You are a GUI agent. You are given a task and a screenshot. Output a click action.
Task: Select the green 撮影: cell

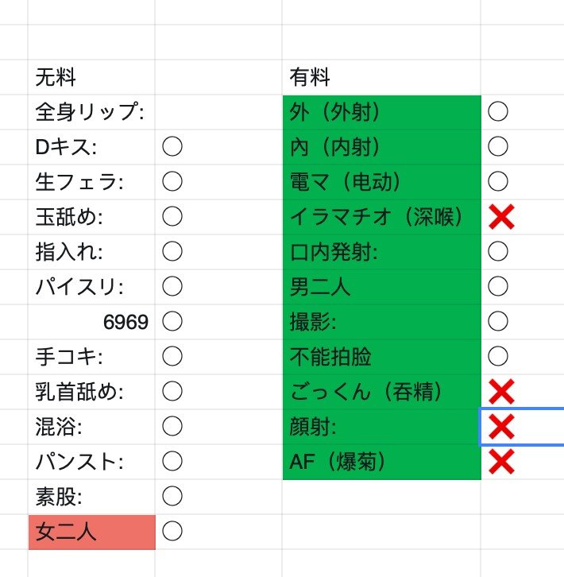click(381, 322)
